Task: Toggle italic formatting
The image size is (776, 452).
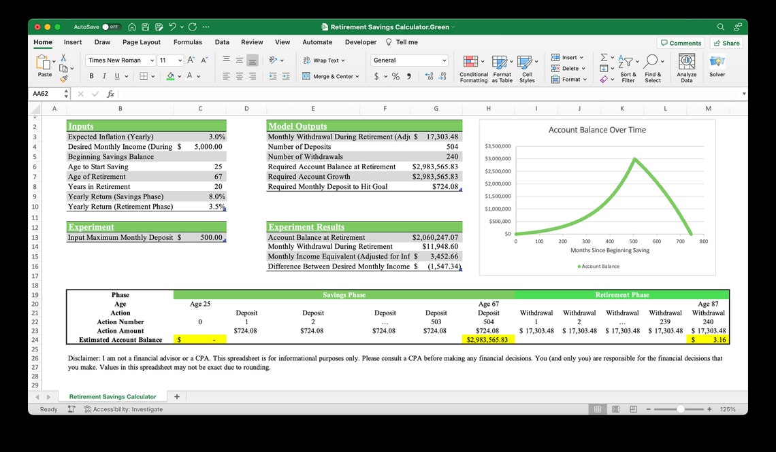Action: click(104, 76)
